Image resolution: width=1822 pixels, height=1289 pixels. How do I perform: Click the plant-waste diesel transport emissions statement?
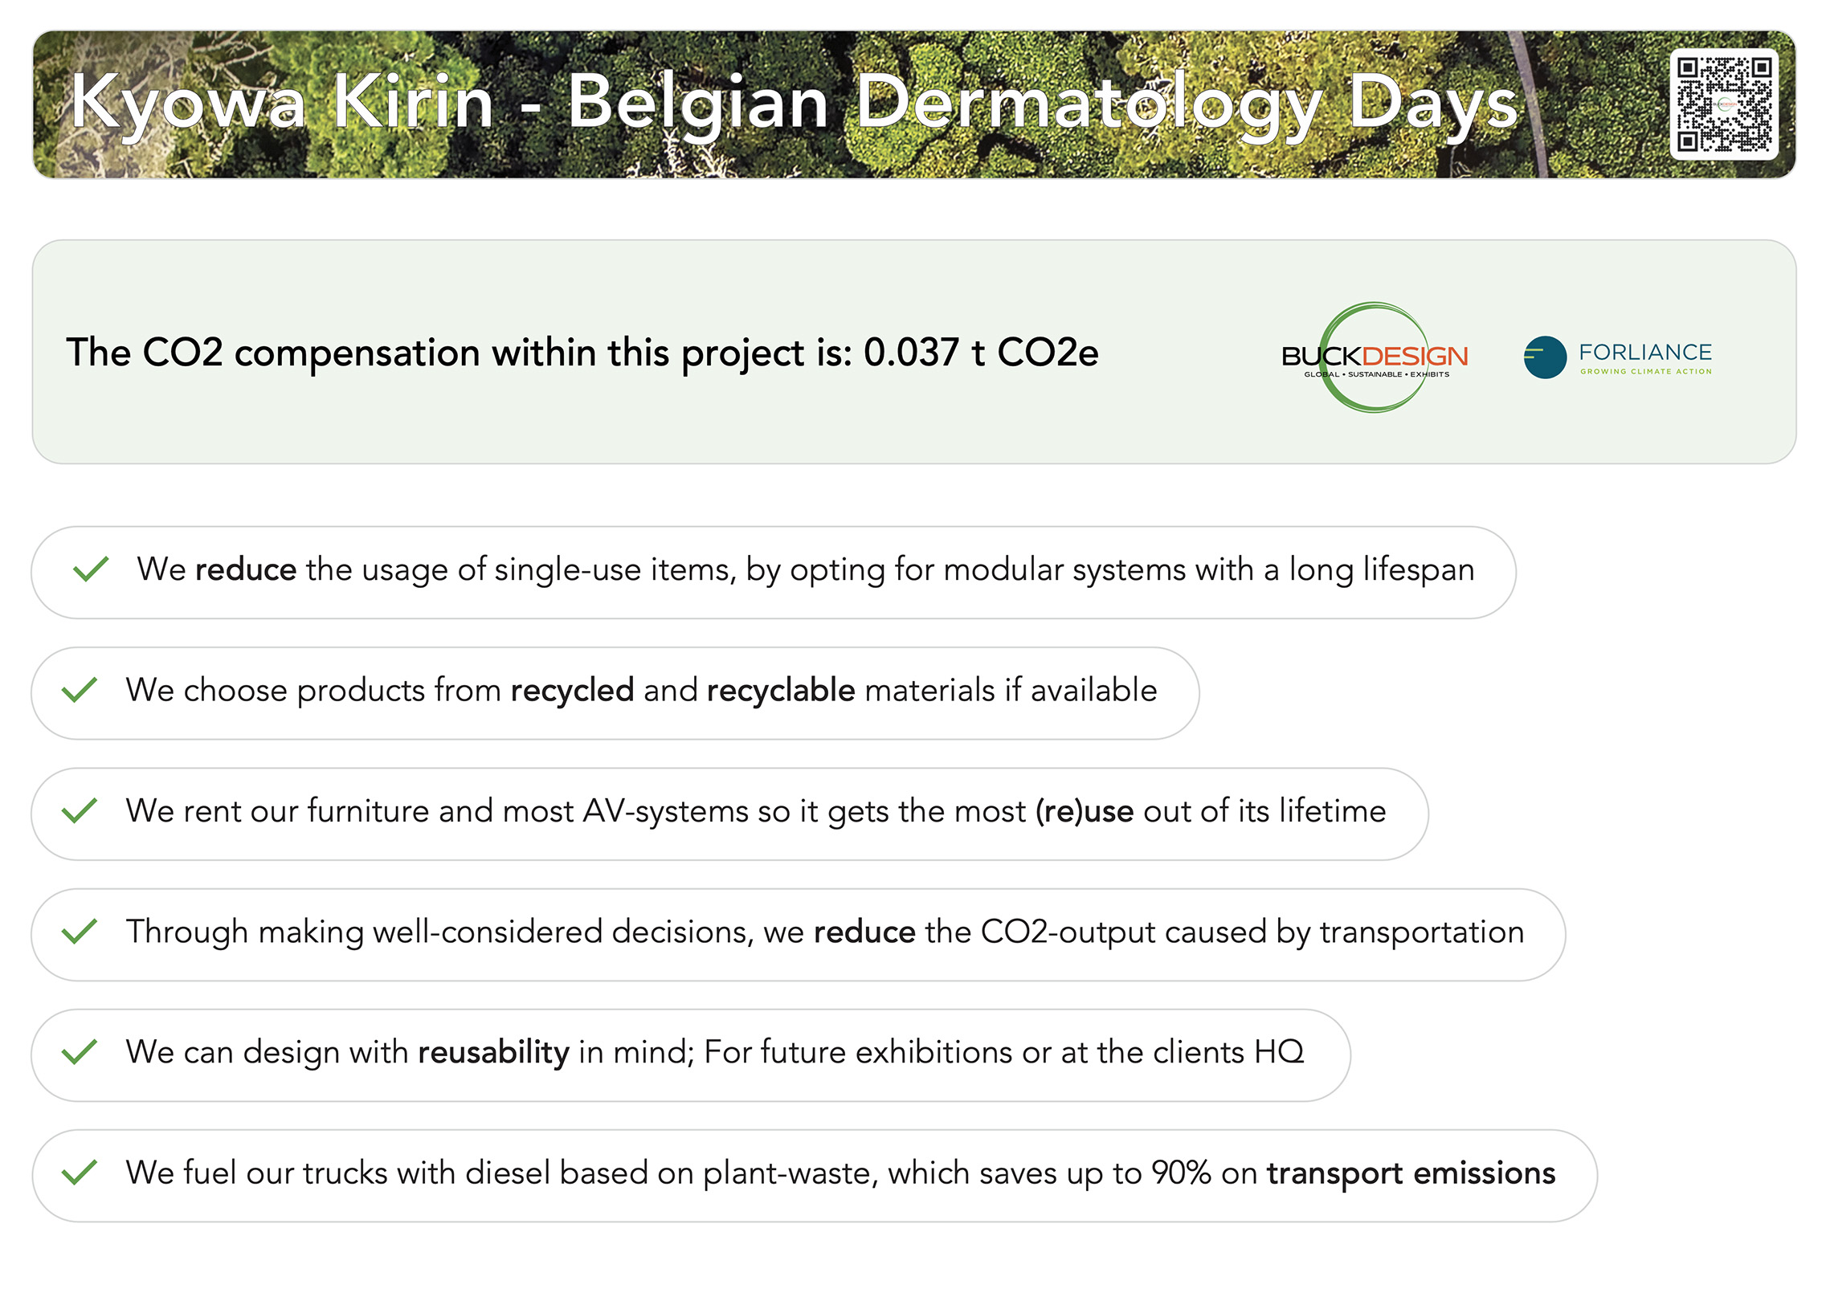click(840, 1173)
